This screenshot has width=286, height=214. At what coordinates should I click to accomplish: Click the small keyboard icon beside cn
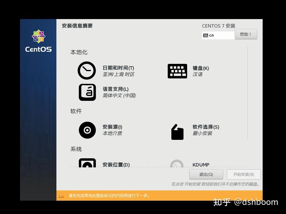[x=206, y=35]
